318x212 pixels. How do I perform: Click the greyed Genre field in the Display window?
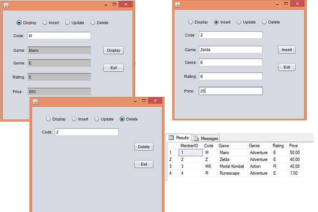(x=59, y=63)
